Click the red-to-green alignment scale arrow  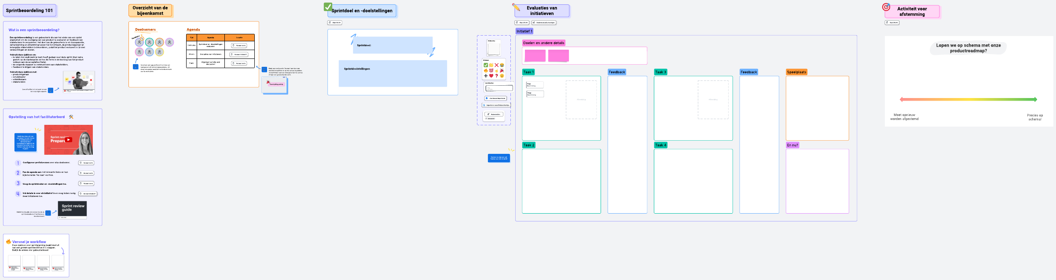coord(968,99)
